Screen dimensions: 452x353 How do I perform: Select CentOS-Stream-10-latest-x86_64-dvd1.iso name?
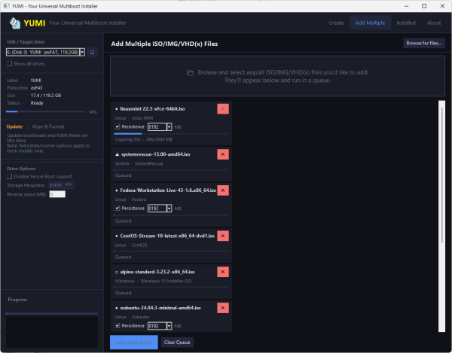pyautogui.click(x=167, y=236)
